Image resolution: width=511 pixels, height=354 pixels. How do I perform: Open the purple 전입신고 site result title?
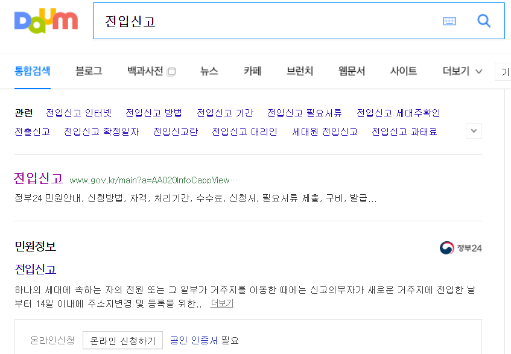pos(38,179)
